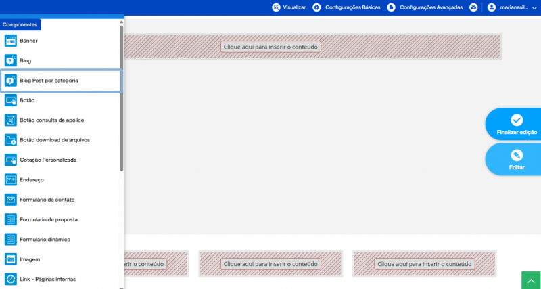
Task: Click the Editar button
Action: (x=513, y=159)
